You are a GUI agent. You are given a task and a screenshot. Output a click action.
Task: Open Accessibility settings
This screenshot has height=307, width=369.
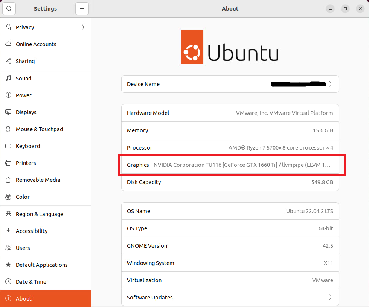click(x=46, y=231)
